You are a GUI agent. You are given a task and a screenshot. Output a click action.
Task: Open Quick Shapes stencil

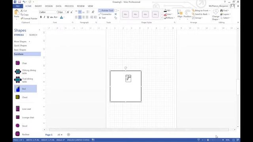click(20, 46)
